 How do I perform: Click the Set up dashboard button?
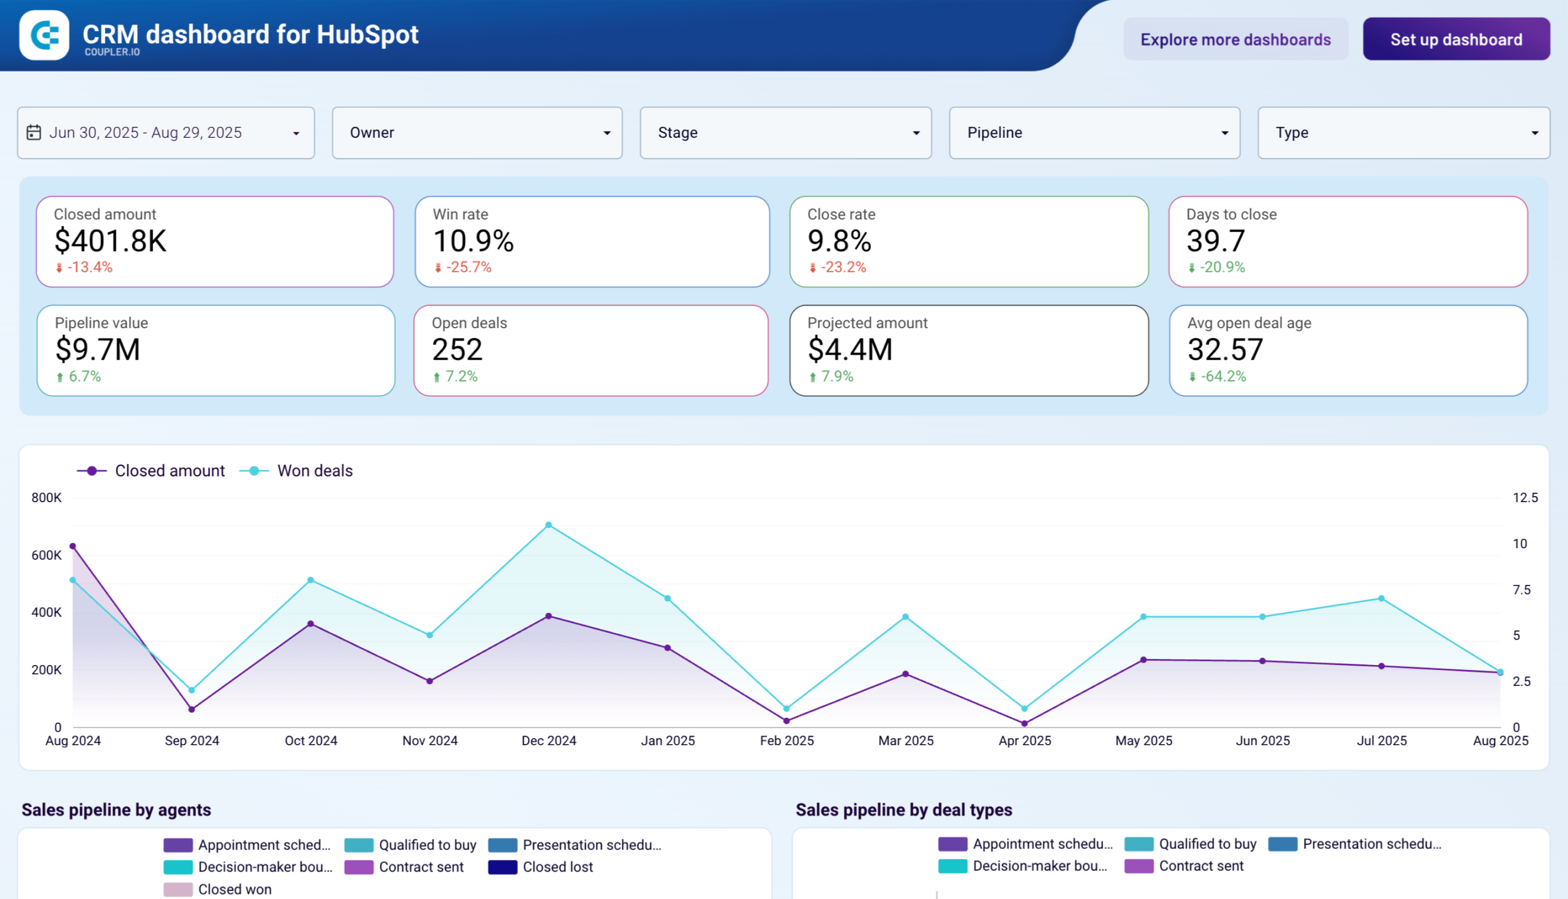point(1457,39)
